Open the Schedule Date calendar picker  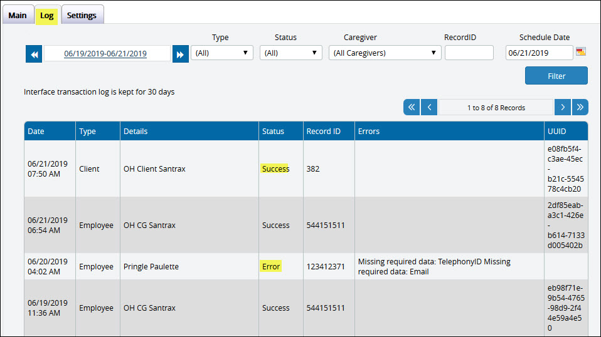(x=581, y=51)
